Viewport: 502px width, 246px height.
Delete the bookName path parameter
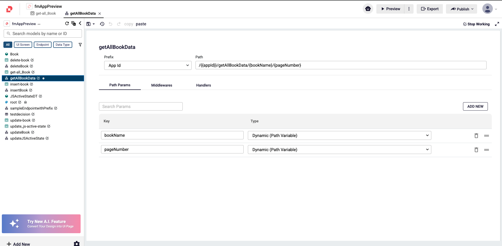[x=476, y=136]
